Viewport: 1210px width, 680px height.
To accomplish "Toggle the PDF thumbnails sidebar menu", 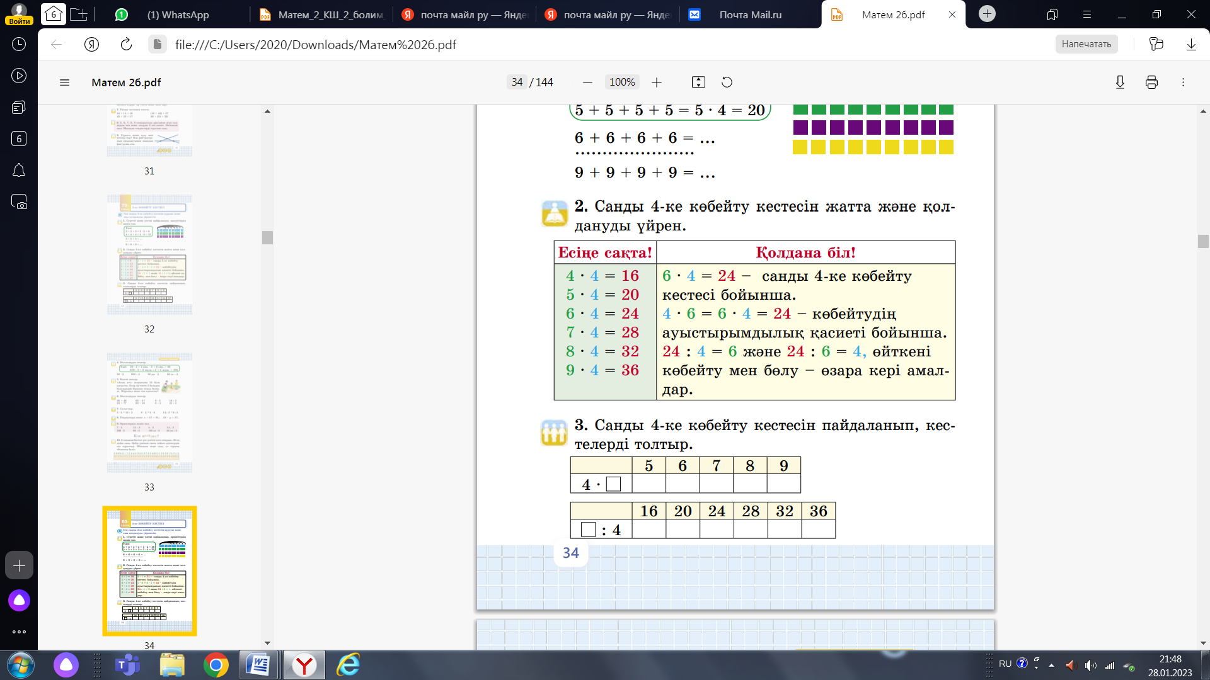I will point(64,82).
